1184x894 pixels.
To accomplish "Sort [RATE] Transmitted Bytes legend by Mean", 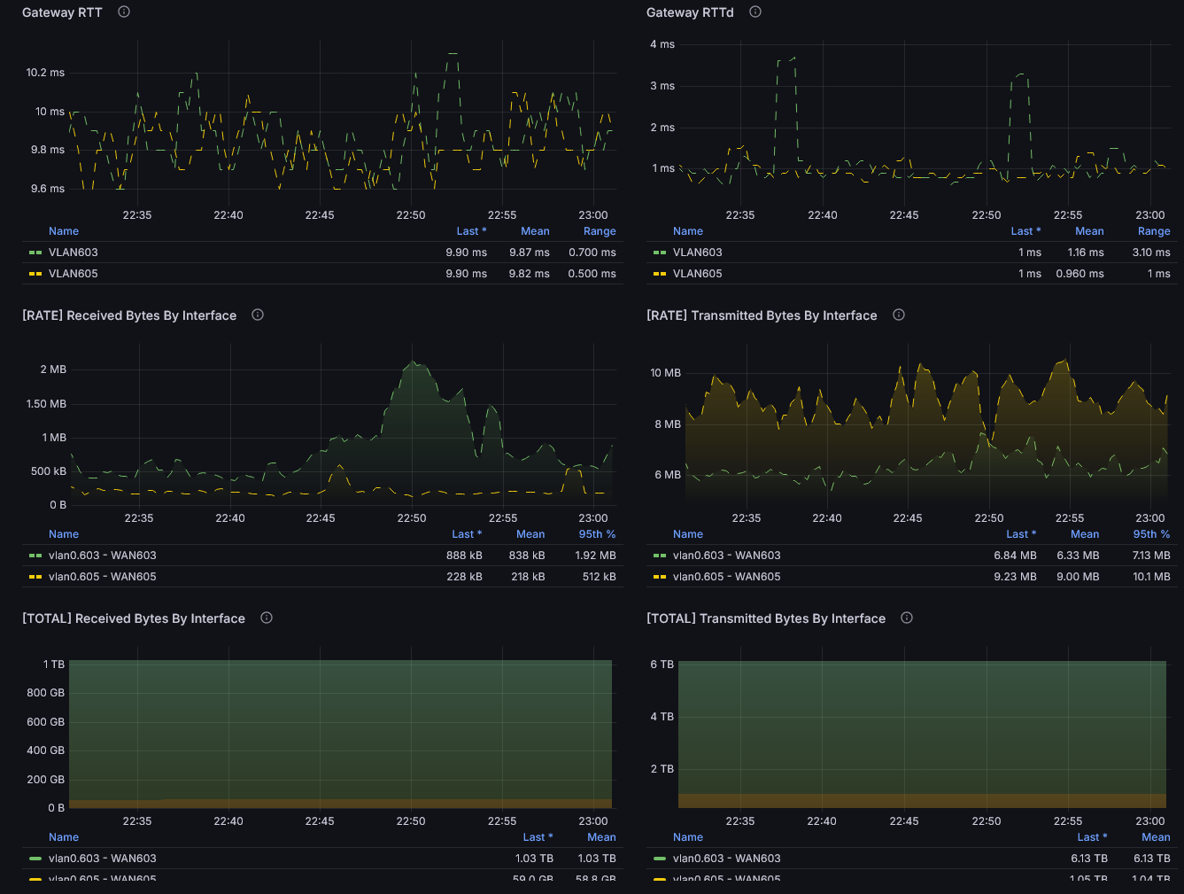I will click(1085, 534).
